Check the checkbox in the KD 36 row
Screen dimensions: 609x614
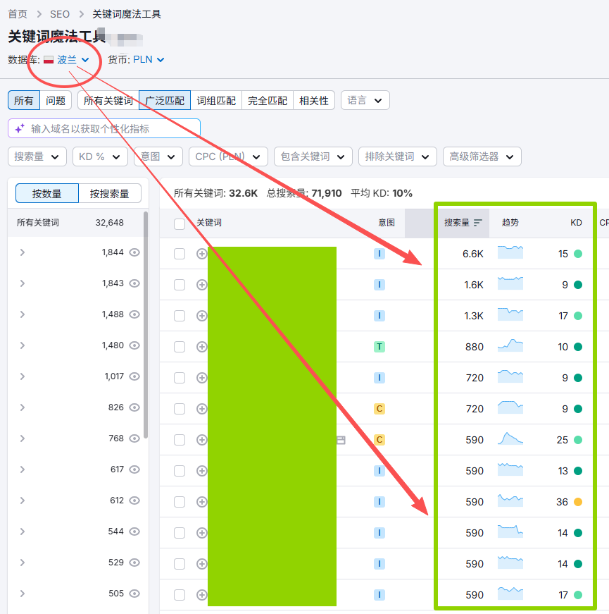(179, 502)
